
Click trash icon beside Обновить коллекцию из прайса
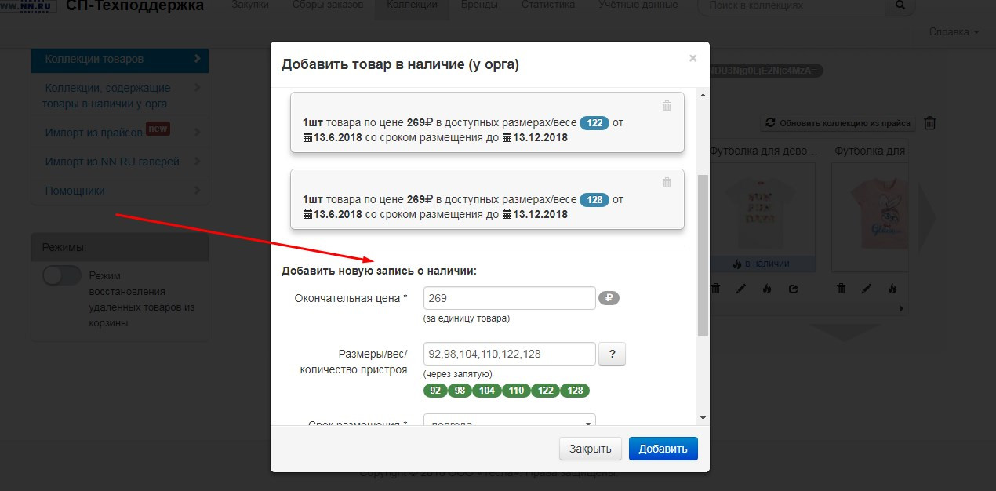pos(930,123)
